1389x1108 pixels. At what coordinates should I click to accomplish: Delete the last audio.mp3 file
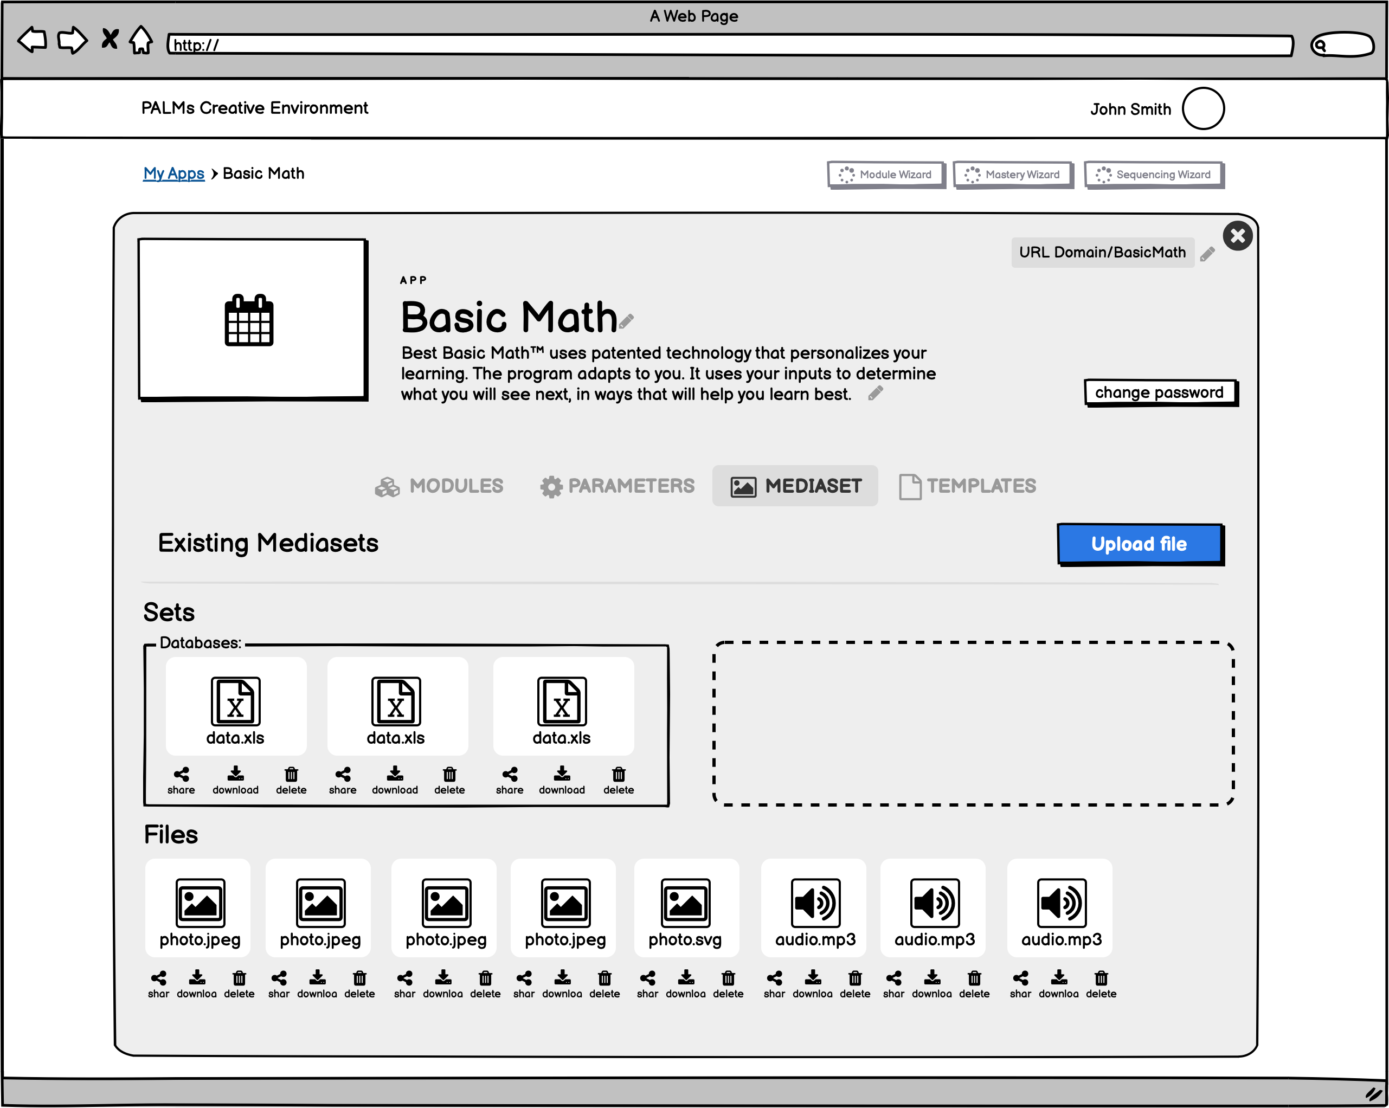pos(1101,984)
